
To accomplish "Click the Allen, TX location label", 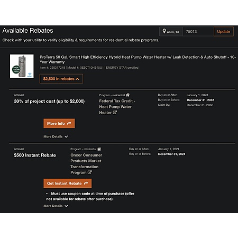I will (x=173, y=32).
